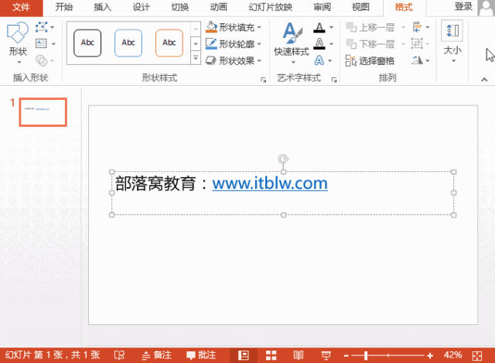Select the 格式 tab
The image size is (495, 363).
[404, 7]
